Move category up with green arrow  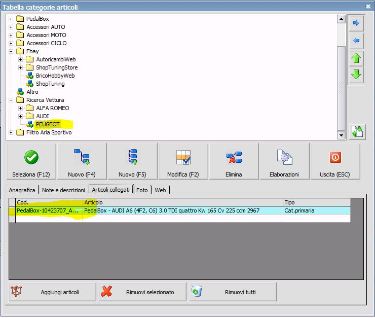tap(356, 58)
